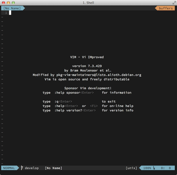
Task: Click 'for information' text
Action: click(117, 93)
